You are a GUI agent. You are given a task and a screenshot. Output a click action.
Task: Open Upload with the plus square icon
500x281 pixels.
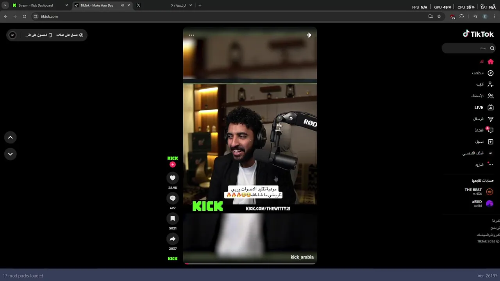491,142
